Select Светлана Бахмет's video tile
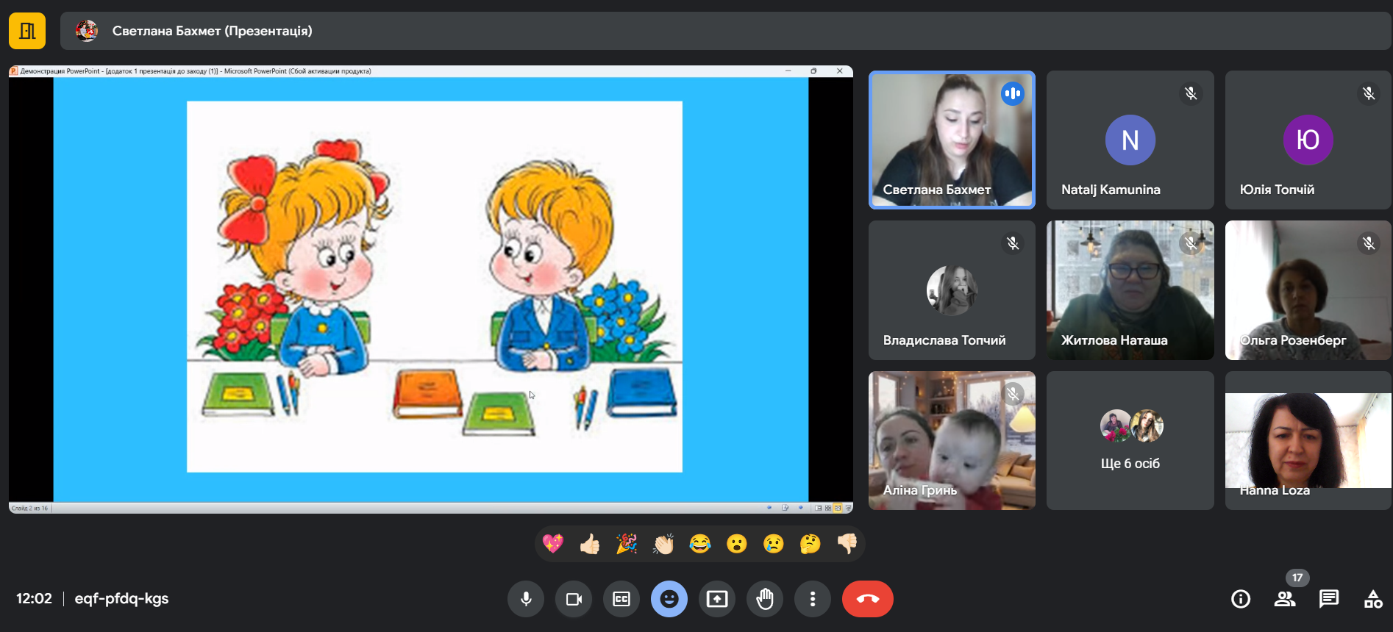Screen dimensions: 1393x632 pos(952,140)
